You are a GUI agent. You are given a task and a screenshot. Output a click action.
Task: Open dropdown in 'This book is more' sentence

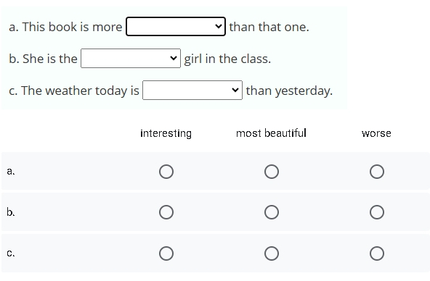coord(176,27)
